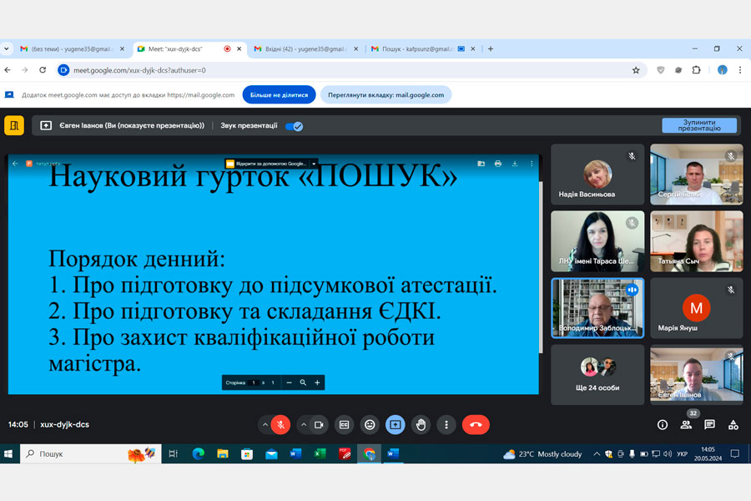Turn on closed captions
Screen dimensions: 751x501
pyautogui.click(x=345, y=425)
